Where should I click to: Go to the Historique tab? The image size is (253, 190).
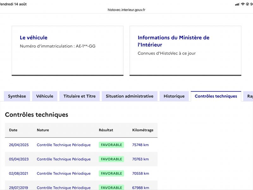pyautogui.click(x=174, y=96)
